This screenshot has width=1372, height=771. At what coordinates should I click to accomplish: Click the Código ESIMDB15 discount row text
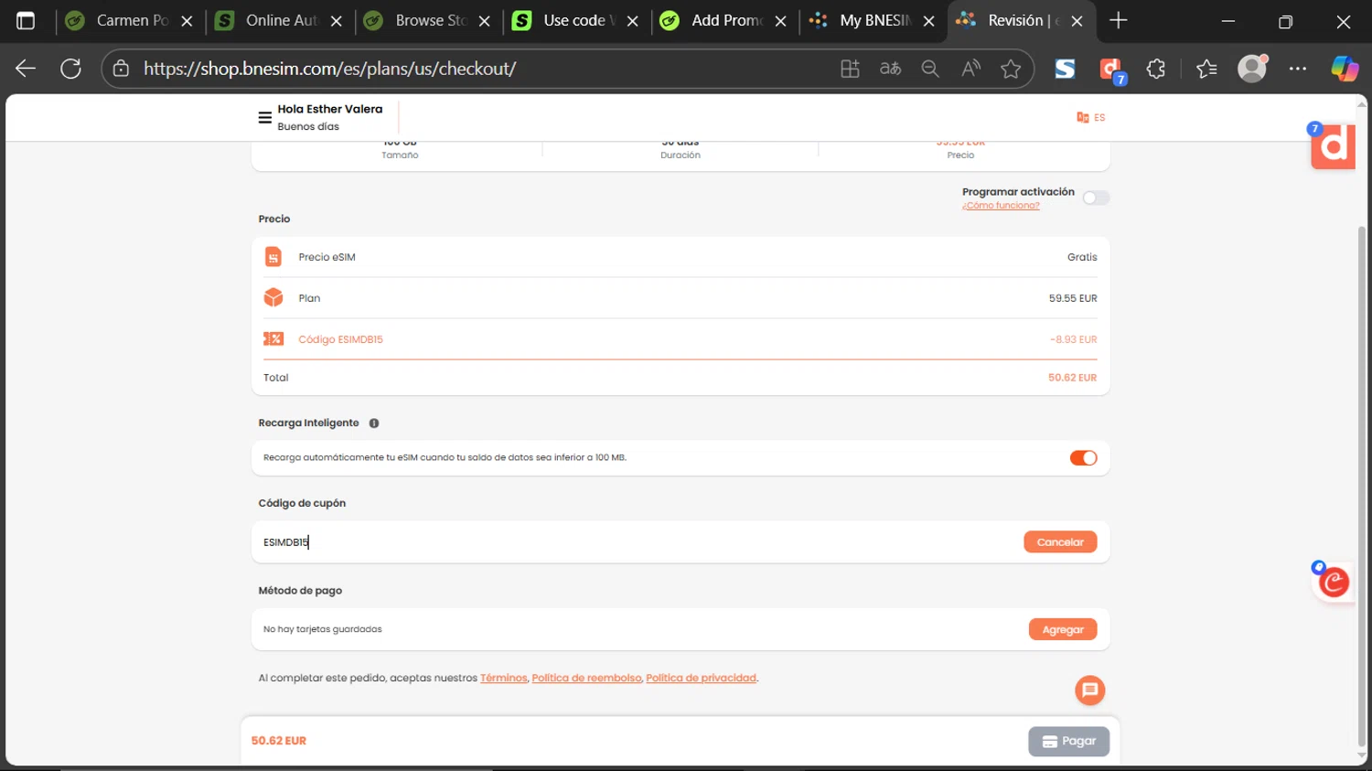pos(340,339)
